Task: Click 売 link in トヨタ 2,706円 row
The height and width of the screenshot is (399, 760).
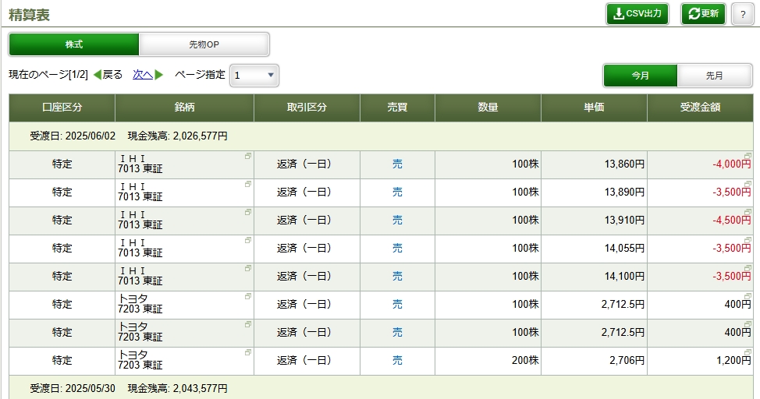Action: pos(397,360)
